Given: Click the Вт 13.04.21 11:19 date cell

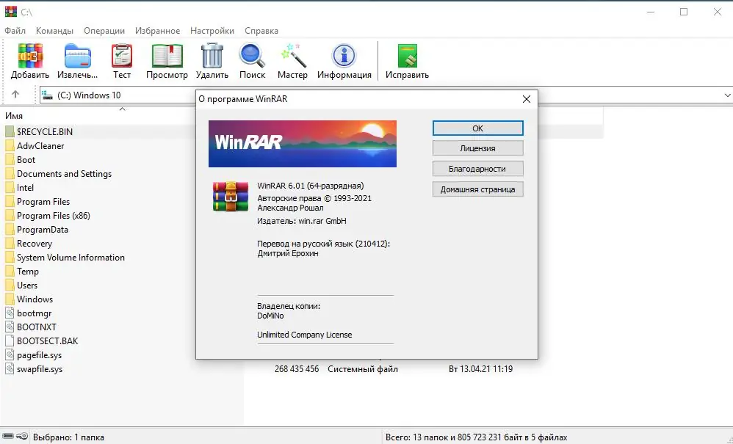Looking at the screenshot, I should point(480,369).
